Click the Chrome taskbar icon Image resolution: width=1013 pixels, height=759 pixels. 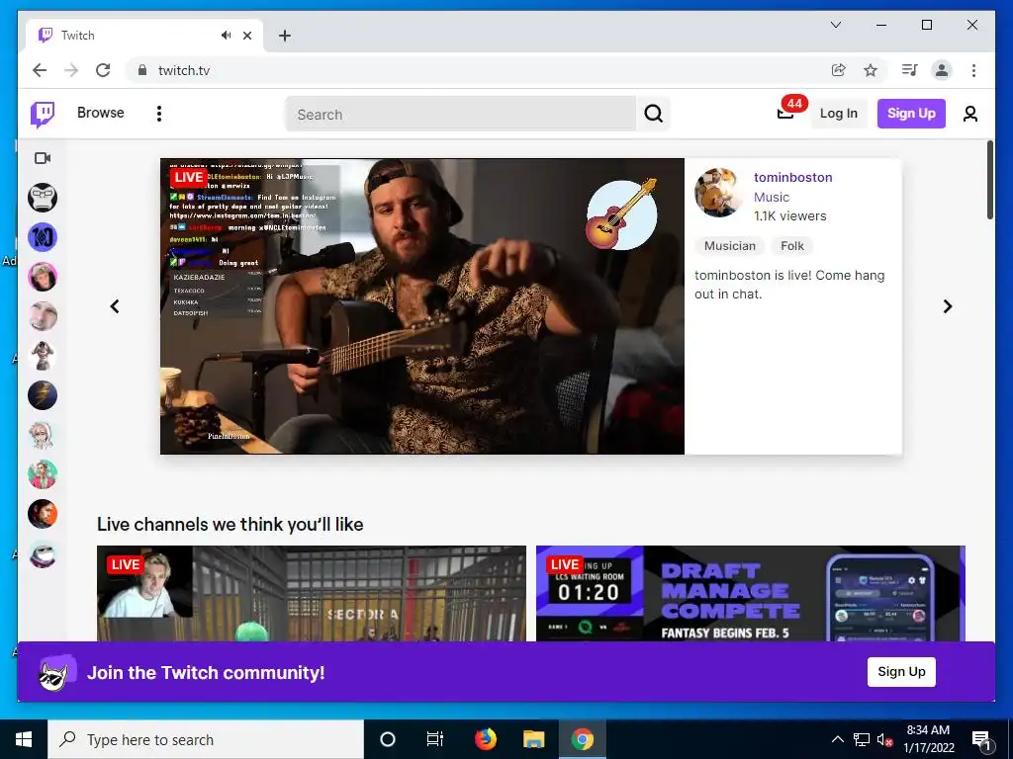[x=582, y=739]
